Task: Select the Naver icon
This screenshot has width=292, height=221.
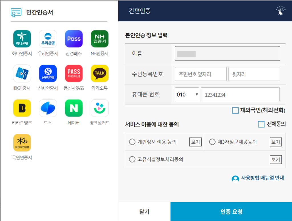Action: [74, 108]
